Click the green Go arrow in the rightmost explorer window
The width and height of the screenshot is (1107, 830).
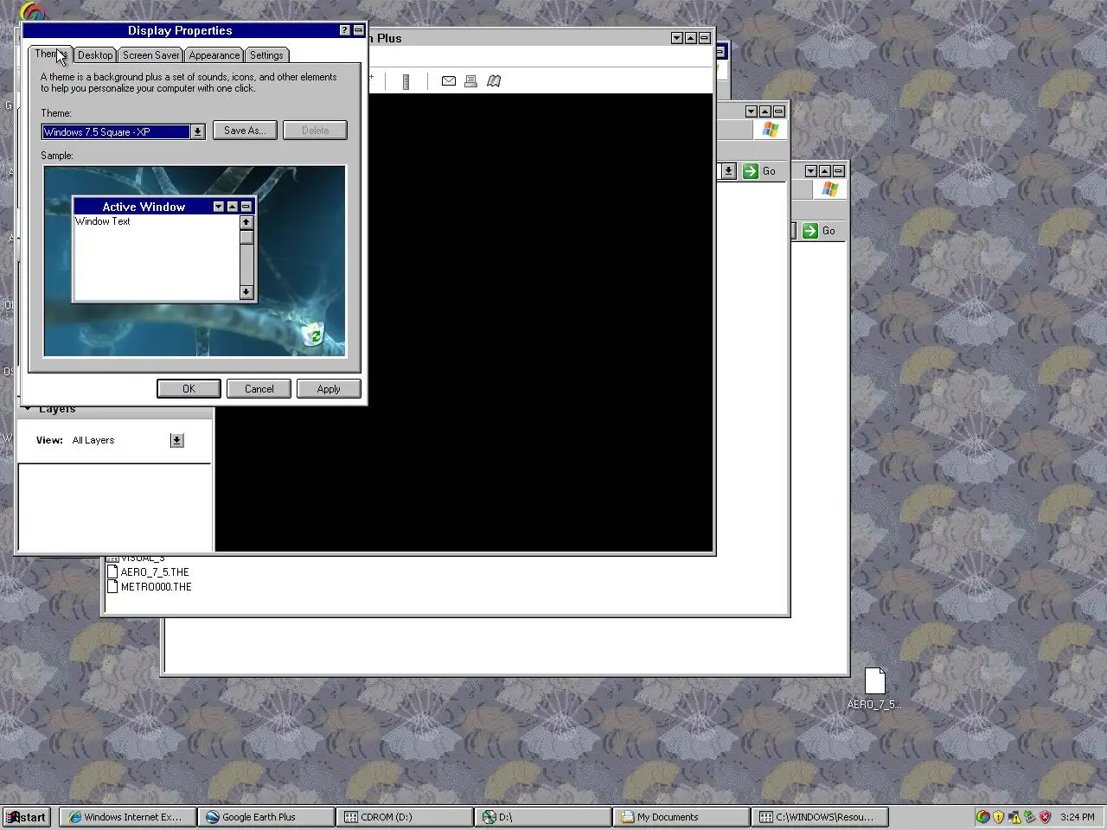pos(809,231)
